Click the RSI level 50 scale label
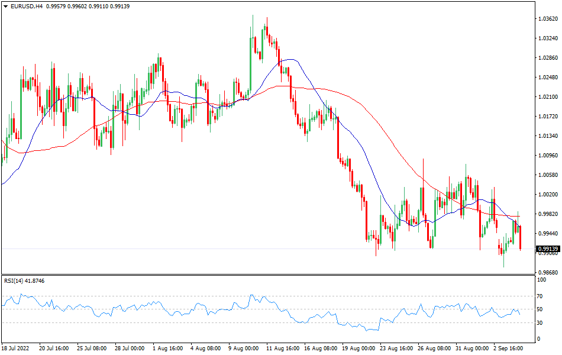This screenshot has height=355, width=562. [x=540, y=309]
